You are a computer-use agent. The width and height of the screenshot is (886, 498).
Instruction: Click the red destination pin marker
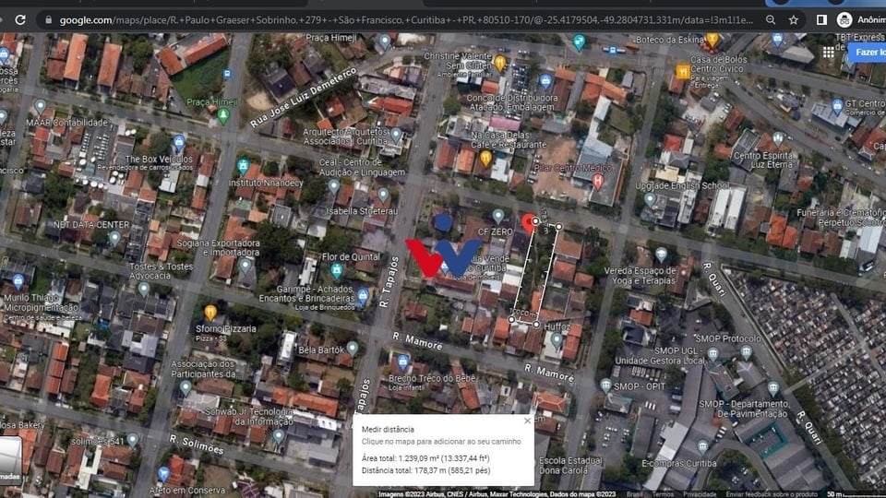pos(529,223)
